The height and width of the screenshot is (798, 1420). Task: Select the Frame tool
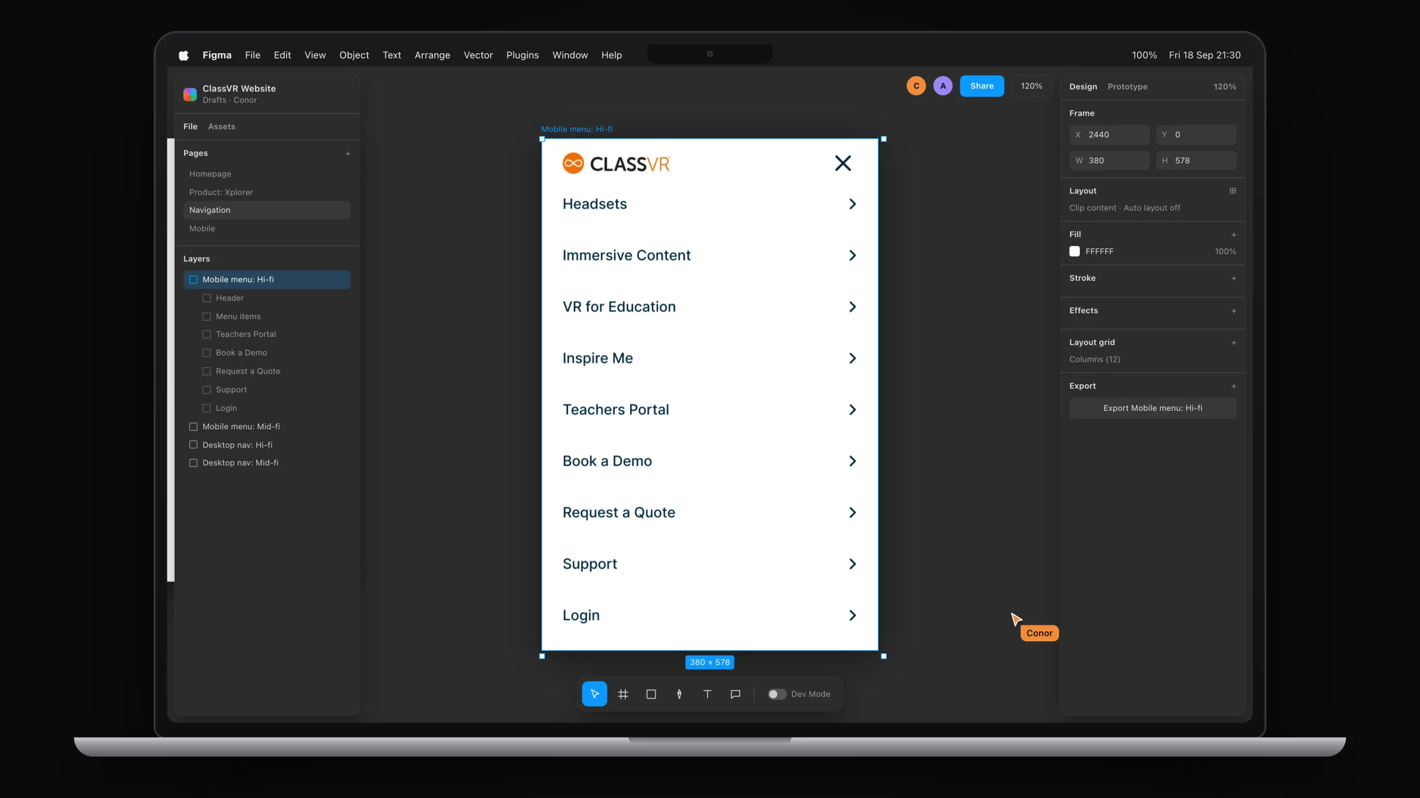[x=622, y=694]
